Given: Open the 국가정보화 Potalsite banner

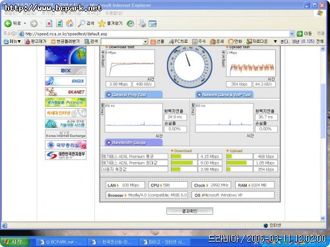Looking at the screenshot, I should (x=65, y=102).
